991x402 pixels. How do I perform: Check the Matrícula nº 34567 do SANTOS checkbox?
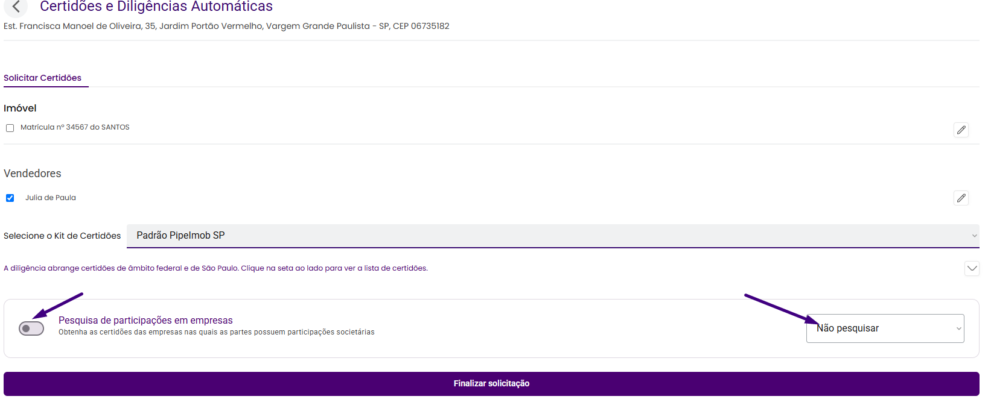[10, 128]
